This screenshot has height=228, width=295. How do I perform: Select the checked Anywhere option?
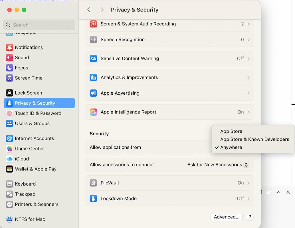(x=231, y=147)
